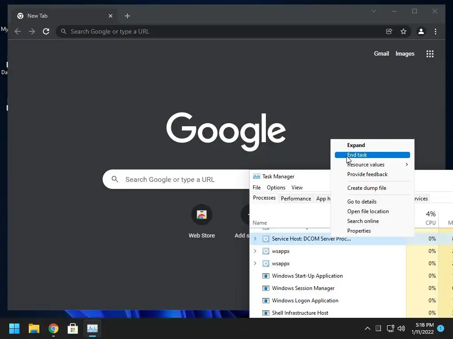Expand Service Host DCOM Server row

[x=255, y=239]
